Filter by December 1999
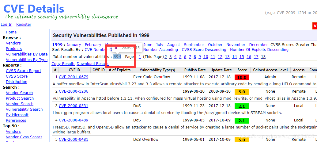This screenshot has width=317, height=142. [x=259, y=44]
